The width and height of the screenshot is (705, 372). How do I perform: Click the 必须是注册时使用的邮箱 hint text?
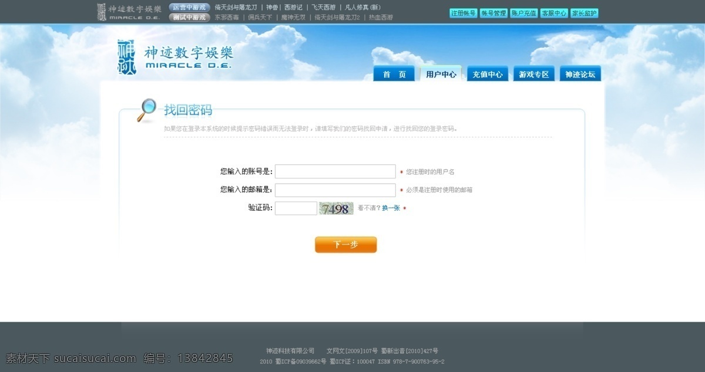[x=439, y=190]
